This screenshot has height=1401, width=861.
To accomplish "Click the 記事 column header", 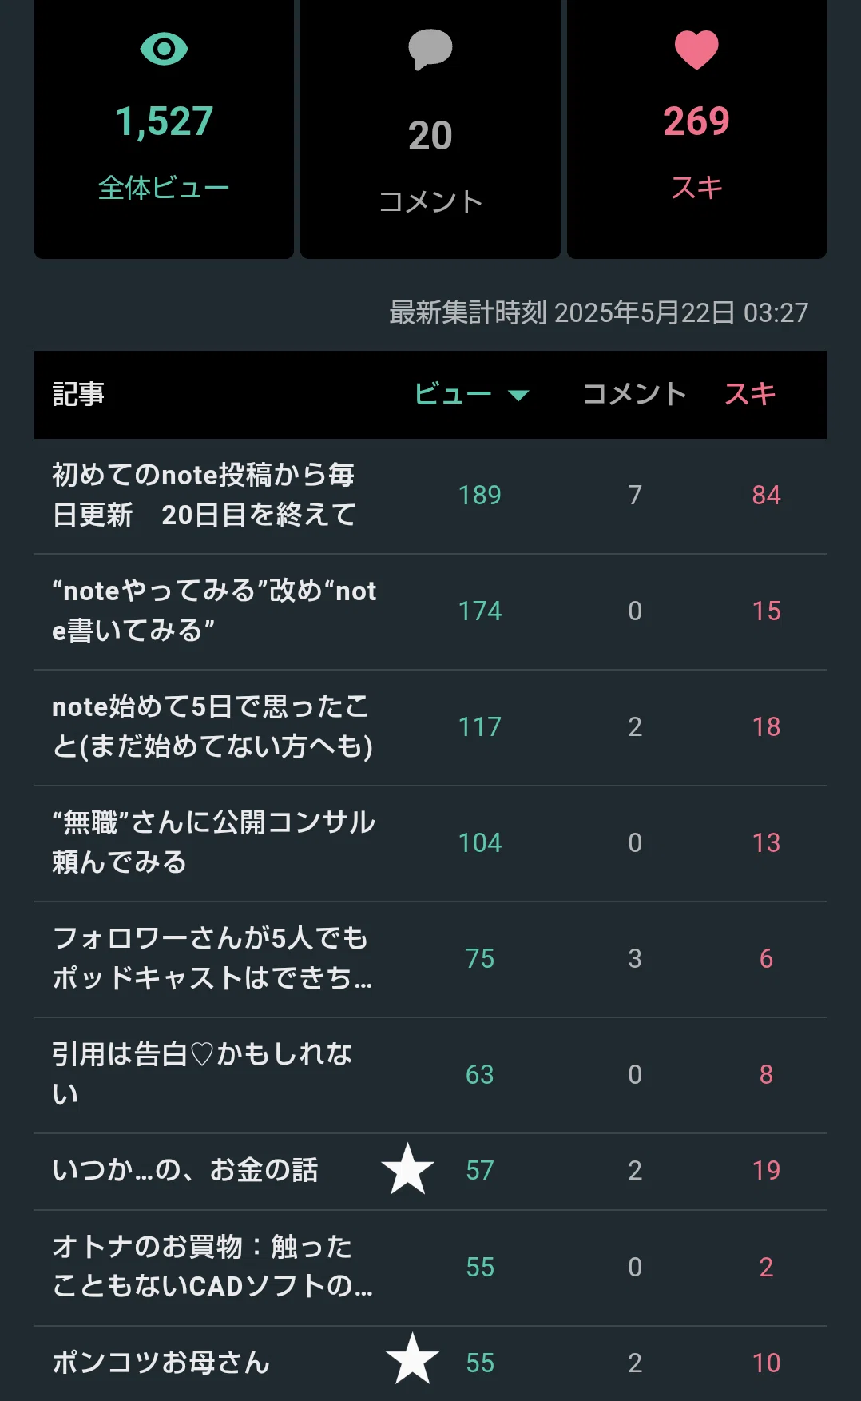I will [x=78, y=394].
